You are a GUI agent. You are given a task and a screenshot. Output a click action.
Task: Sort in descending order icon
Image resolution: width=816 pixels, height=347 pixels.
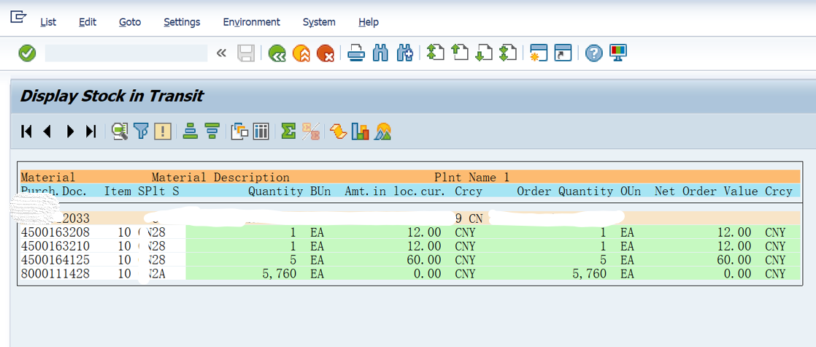coord(212,131)
